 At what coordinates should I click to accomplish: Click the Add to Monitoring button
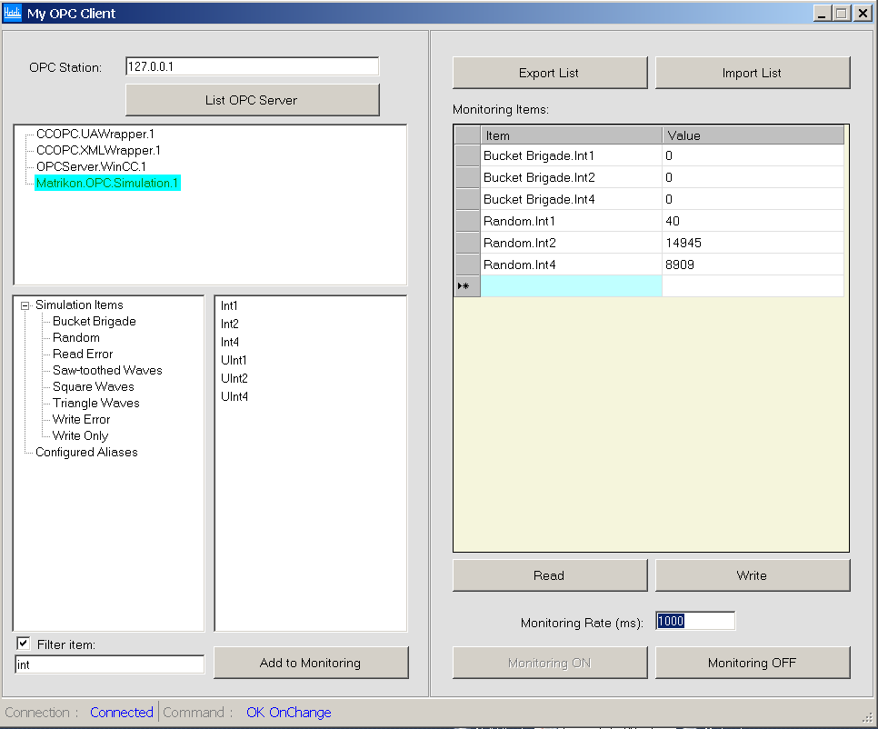(x=311, y=663)
